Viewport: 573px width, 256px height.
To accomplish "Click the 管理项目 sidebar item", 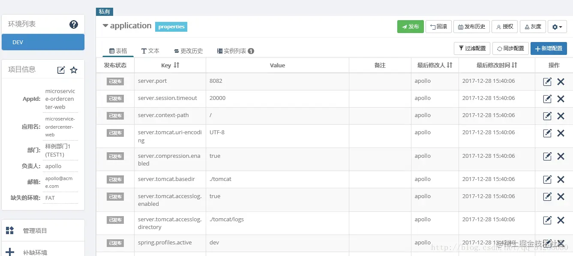I will click(x=35, y=231).
